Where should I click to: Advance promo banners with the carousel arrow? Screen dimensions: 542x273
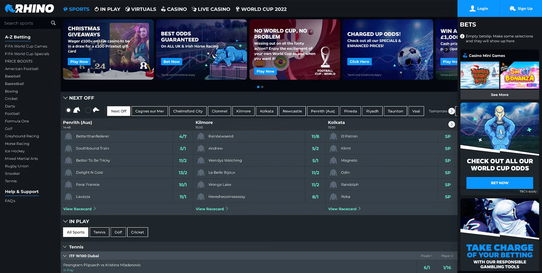point(447,50)
